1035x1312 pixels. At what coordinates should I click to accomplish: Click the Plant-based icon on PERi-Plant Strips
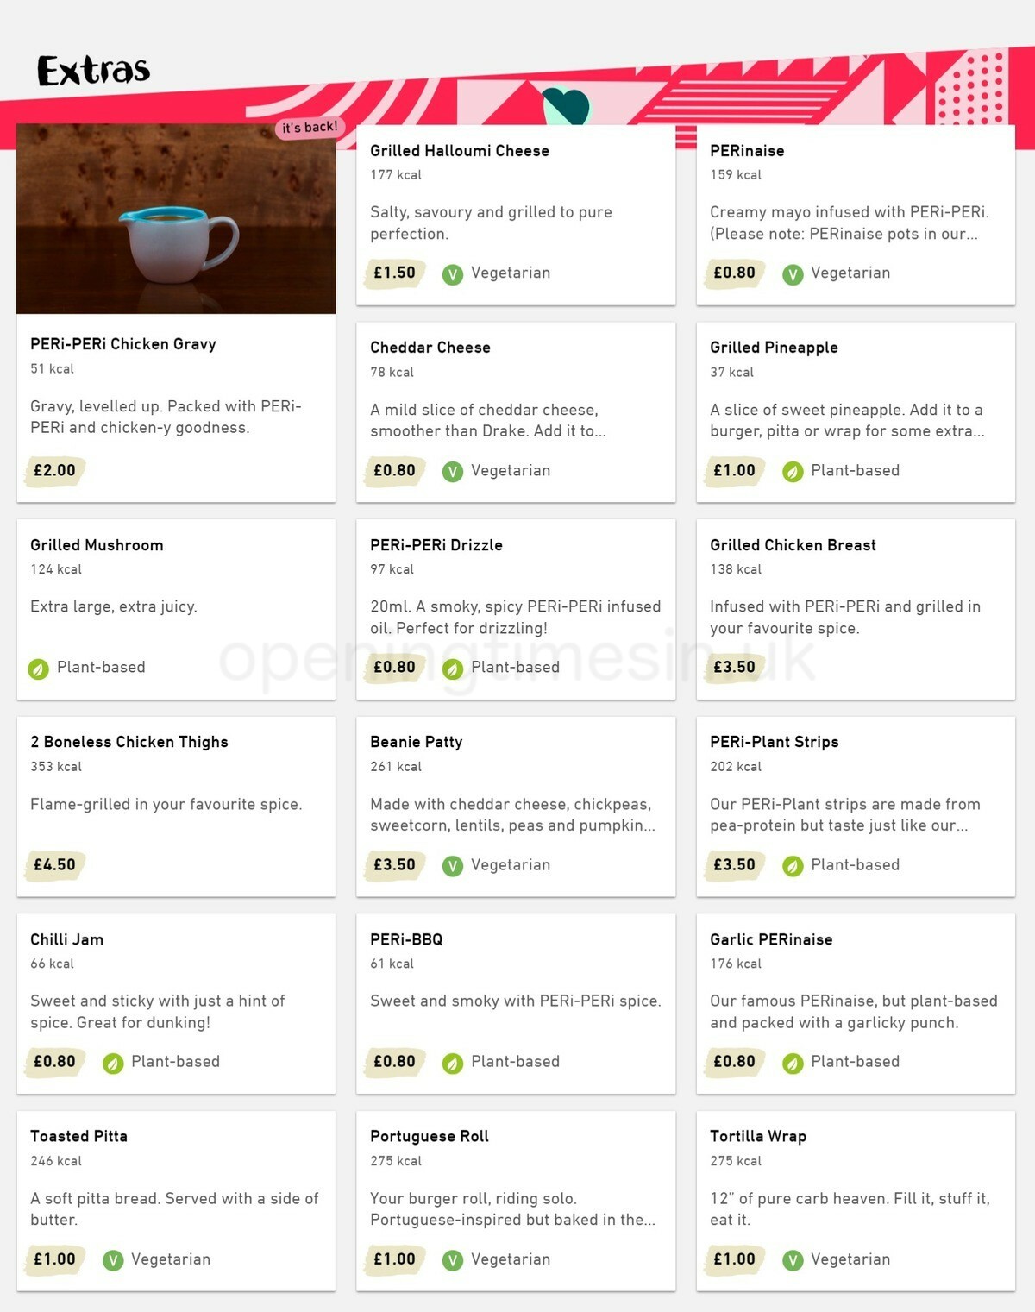point(792,864)
